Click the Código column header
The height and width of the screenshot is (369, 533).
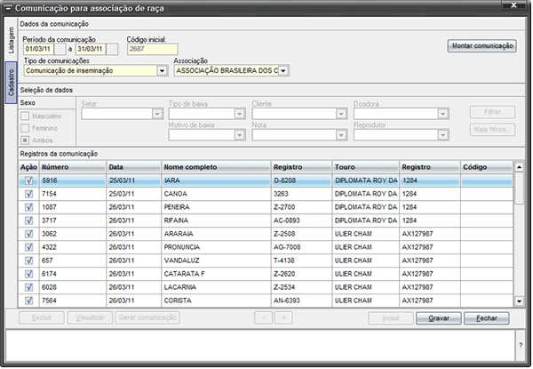[487, 167]
